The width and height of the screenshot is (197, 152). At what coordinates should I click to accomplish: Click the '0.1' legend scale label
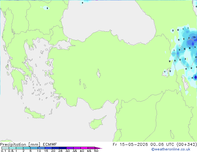pos(3,151)
